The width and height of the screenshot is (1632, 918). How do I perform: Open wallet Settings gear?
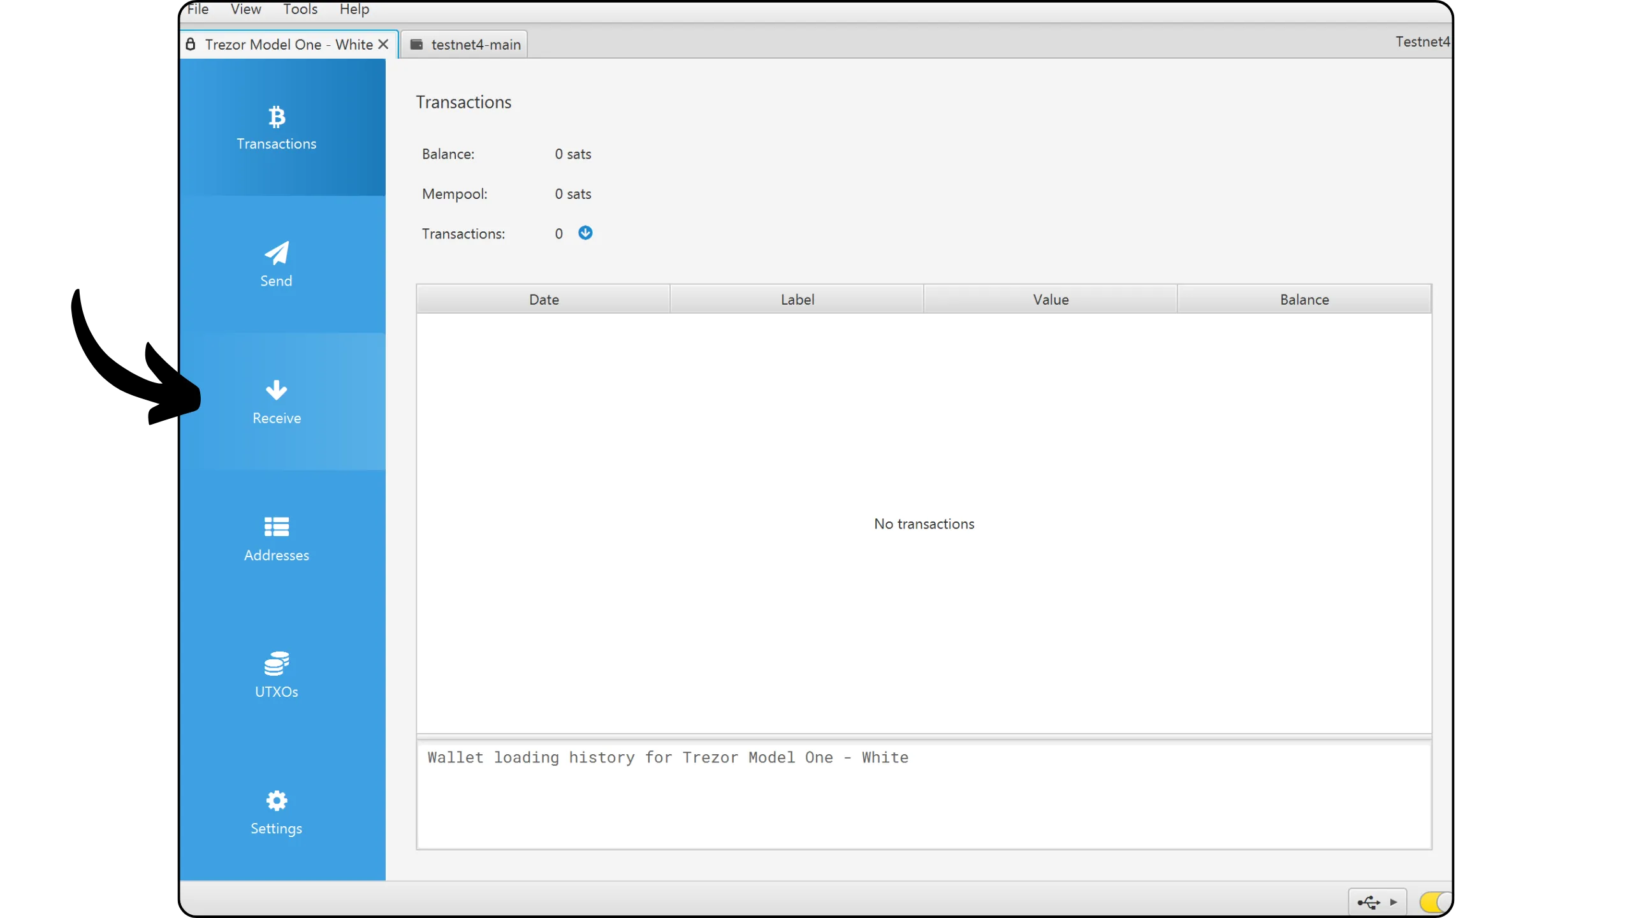[x=276, y=813]
